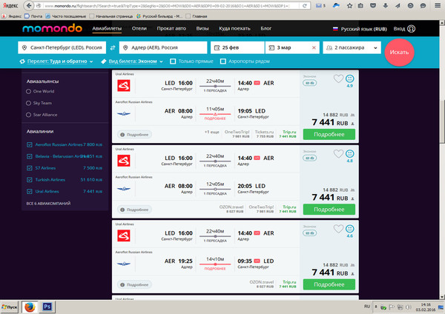Click Эконом amenities badge in first card
This screenshot has height=314, width=445.
coord(309,83)
